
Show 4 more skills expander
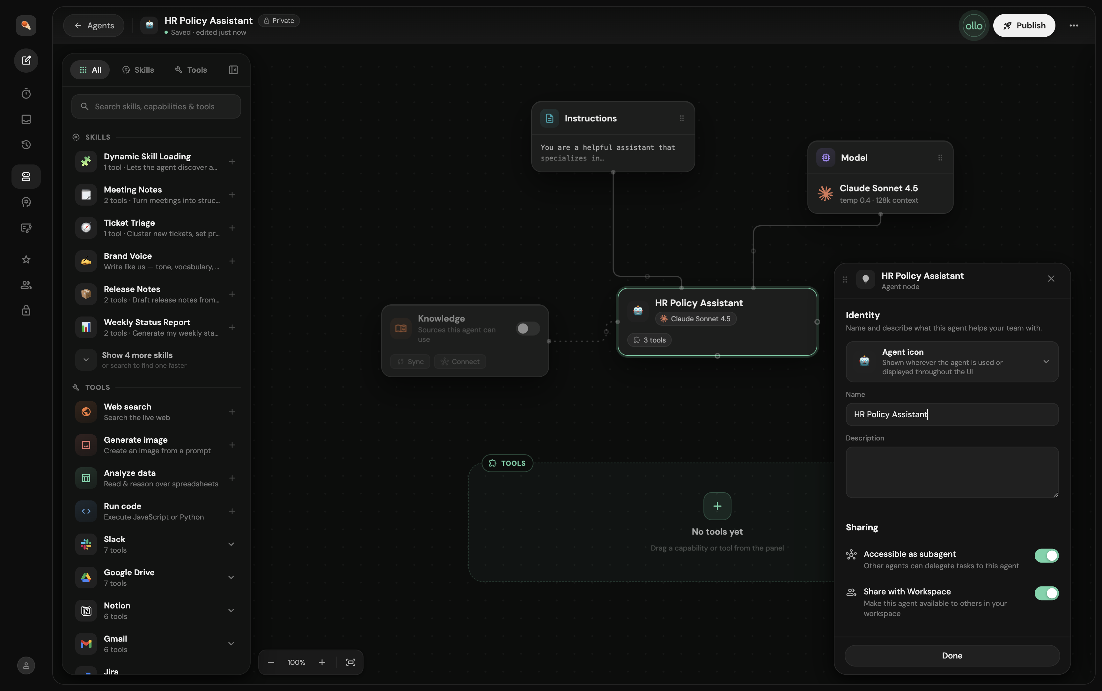click(156, 360)
